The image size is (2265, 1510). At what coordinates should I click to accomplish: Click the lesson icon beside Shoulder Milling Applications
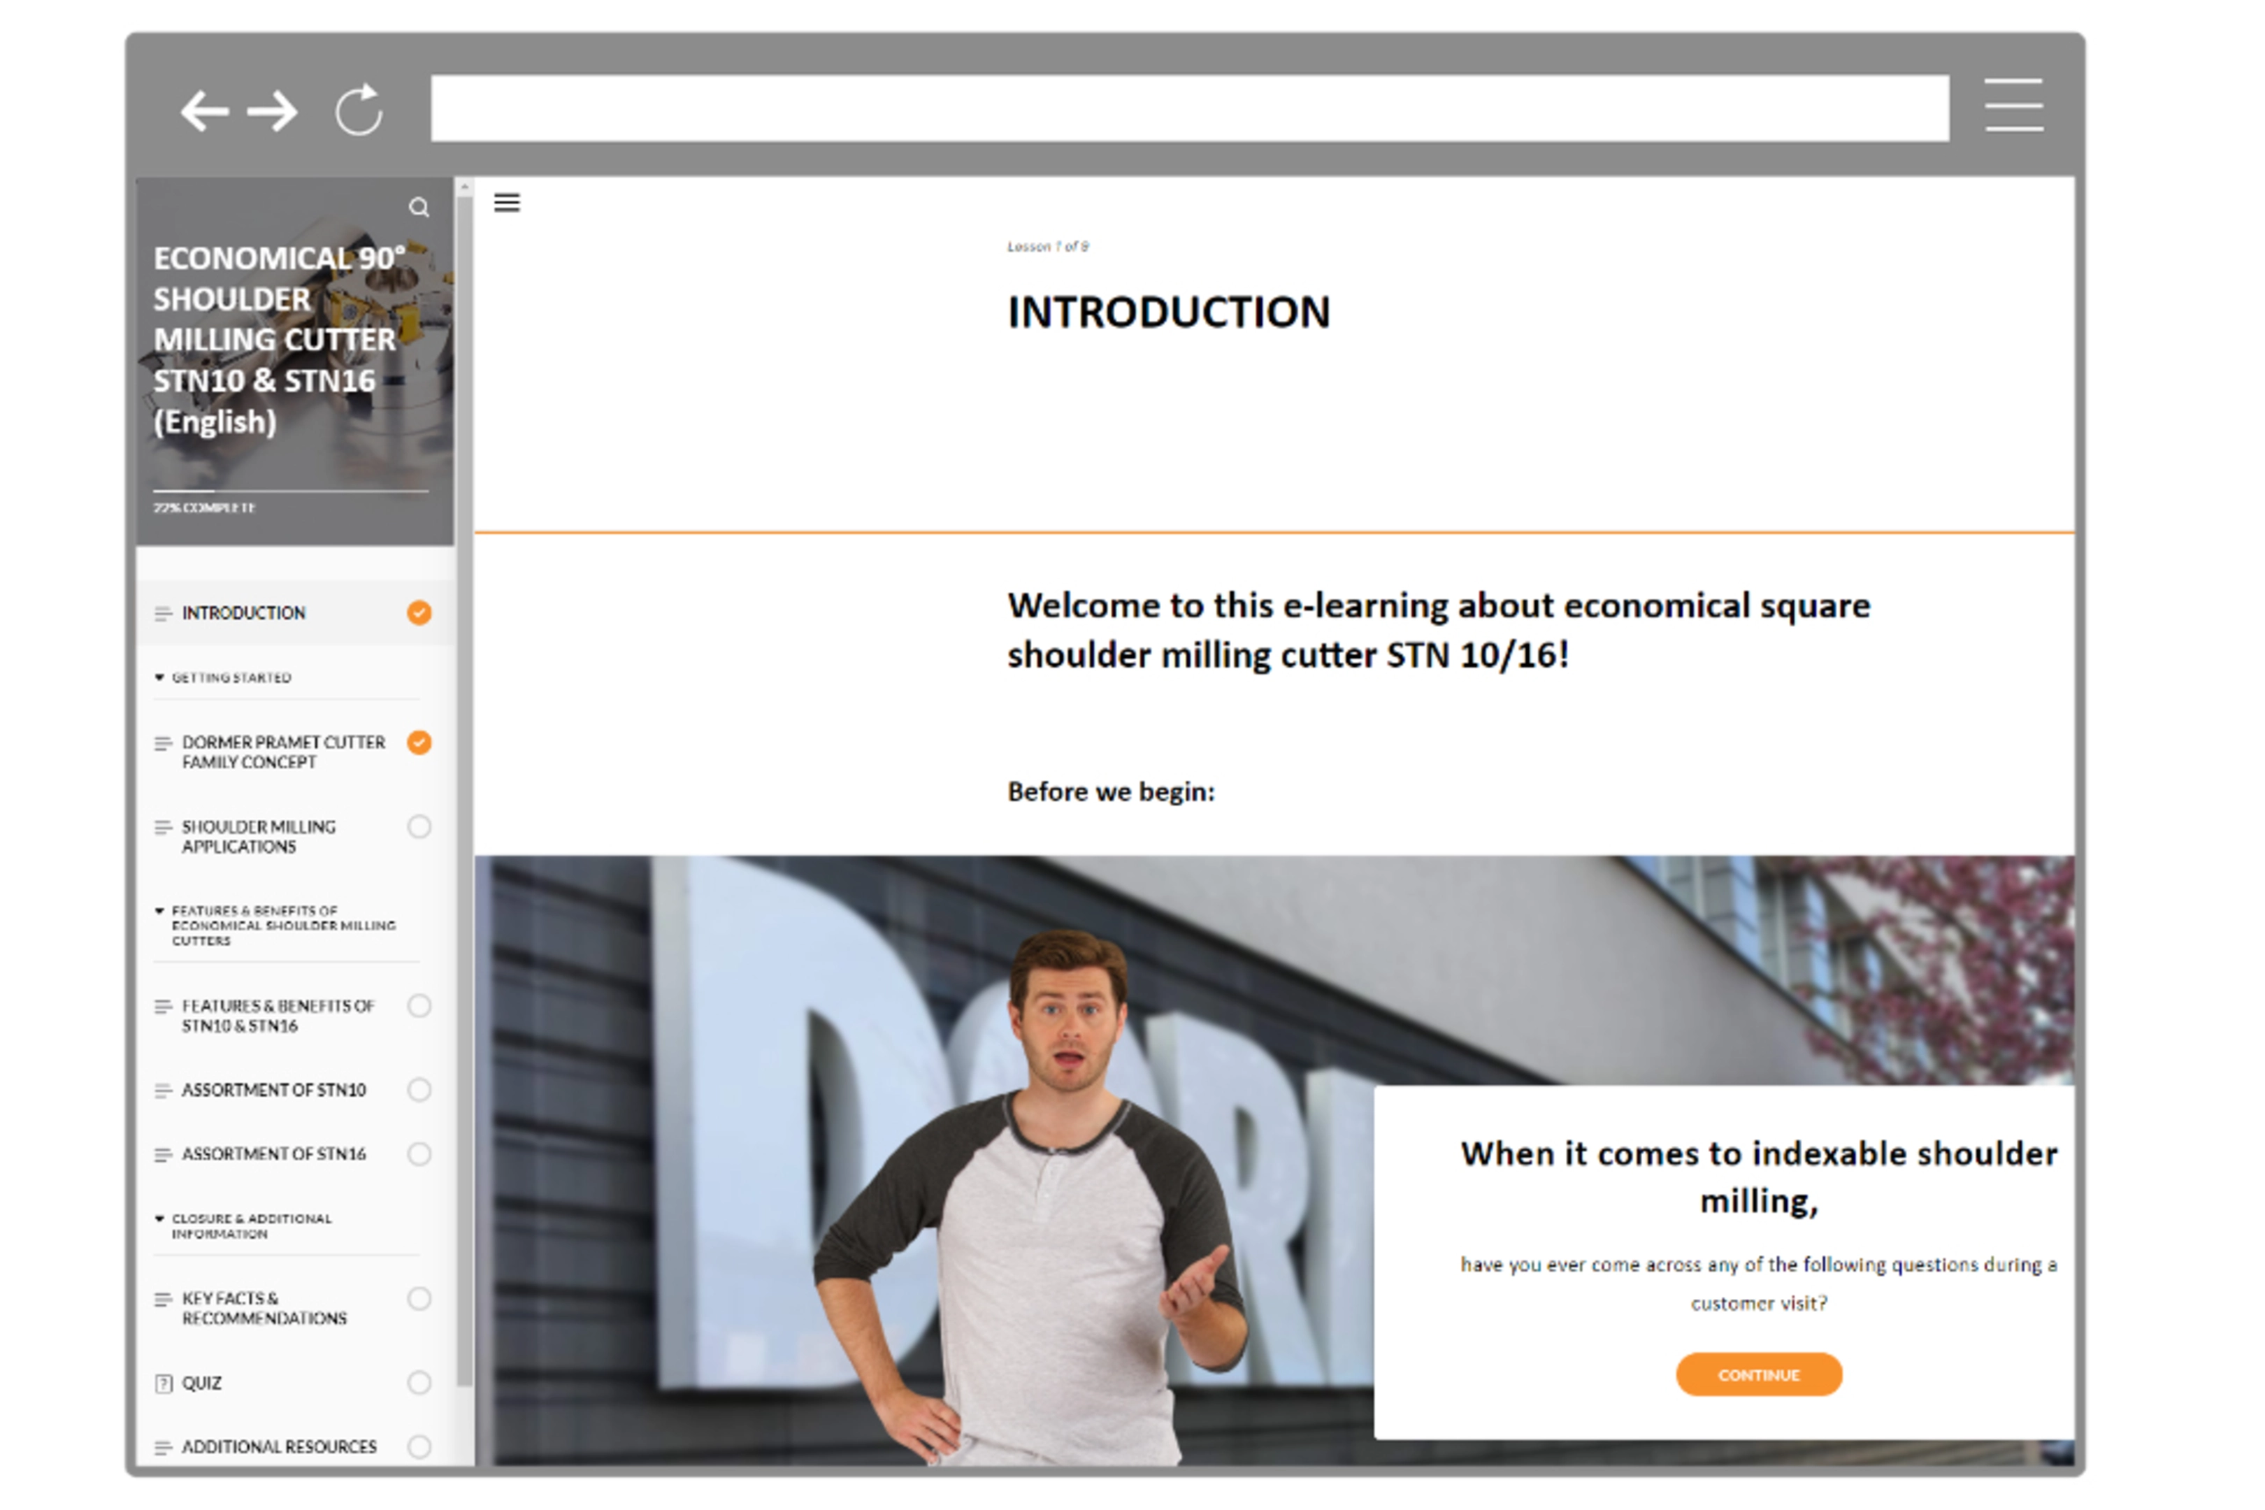tap(164, 827)
